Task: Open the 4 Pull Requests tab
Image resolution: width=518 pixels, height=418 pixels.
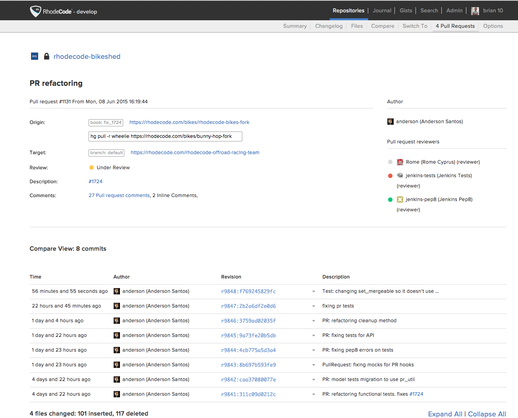Action: (455, 26)
